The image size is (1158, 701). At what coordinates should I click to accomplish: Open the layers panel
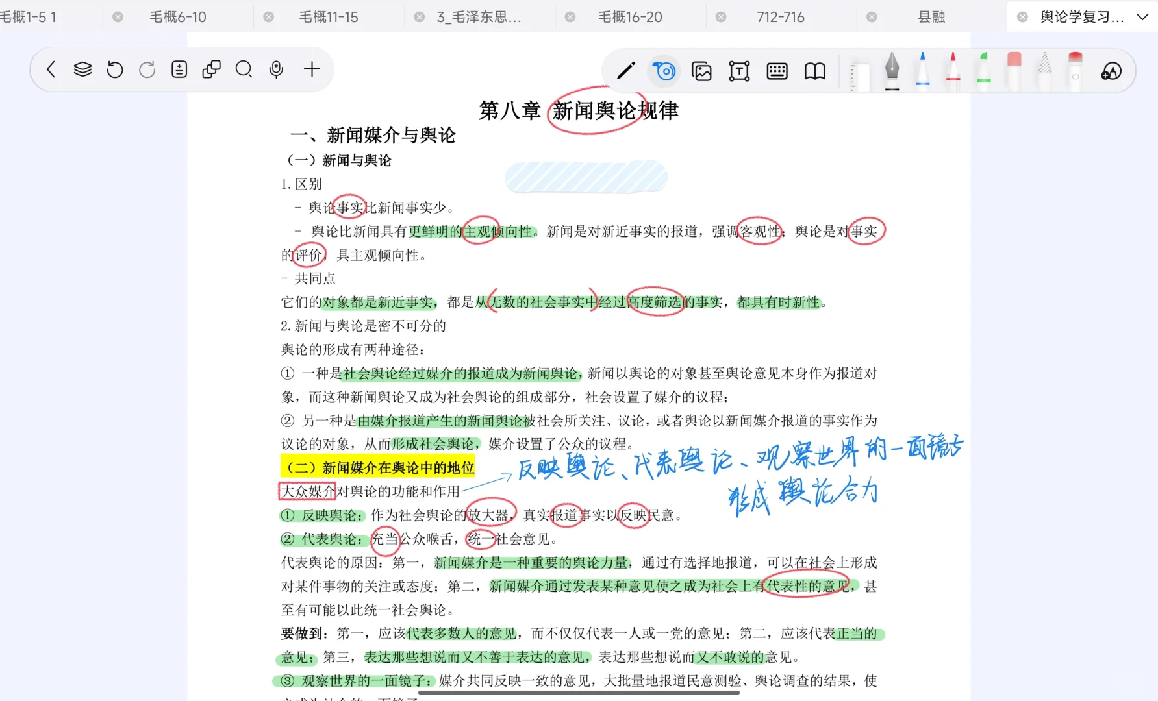83,69
